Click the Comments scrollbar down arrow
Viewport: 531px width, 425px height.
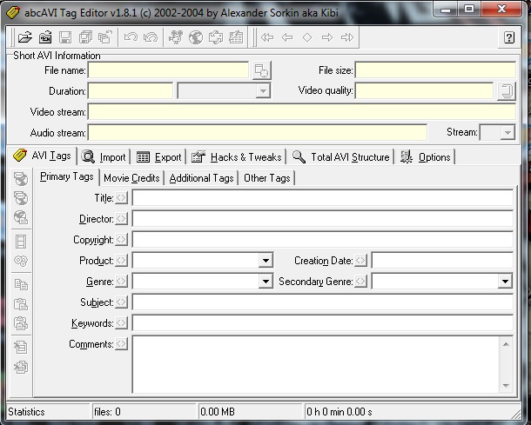pyautogui.click(x=506, y=386)
